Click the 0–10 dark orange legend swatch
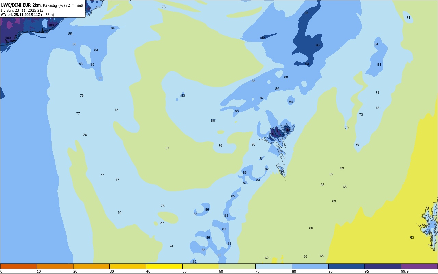This screenshot has height=274, width=438. (18, 266)
